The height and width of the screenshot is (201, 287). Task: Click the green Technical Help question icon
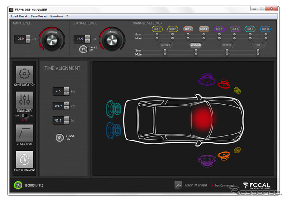coord(18,185)
